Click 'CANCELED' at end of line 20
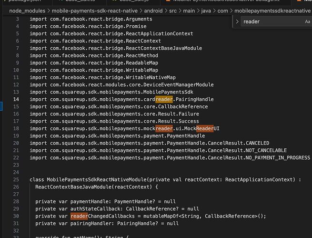The image size is (312, 238). [x=258, y=143]
